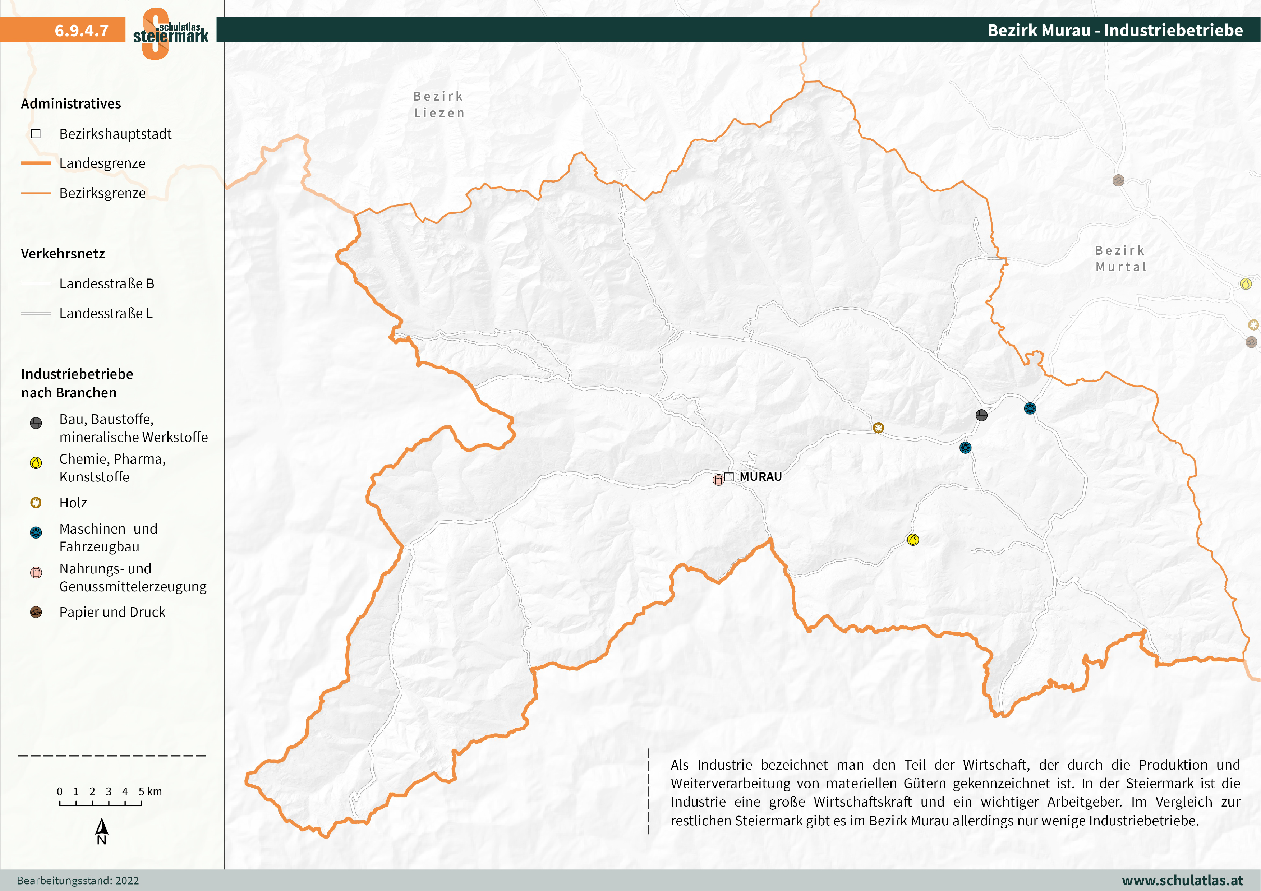The image size is (1261, 891).
Task: Select the MURAU city label on the map
Action: (761, 476)
